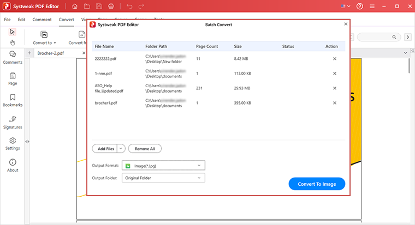Click the Folder Path column header
This screenshot has width=415, height=225.
[x=156, y=46]
